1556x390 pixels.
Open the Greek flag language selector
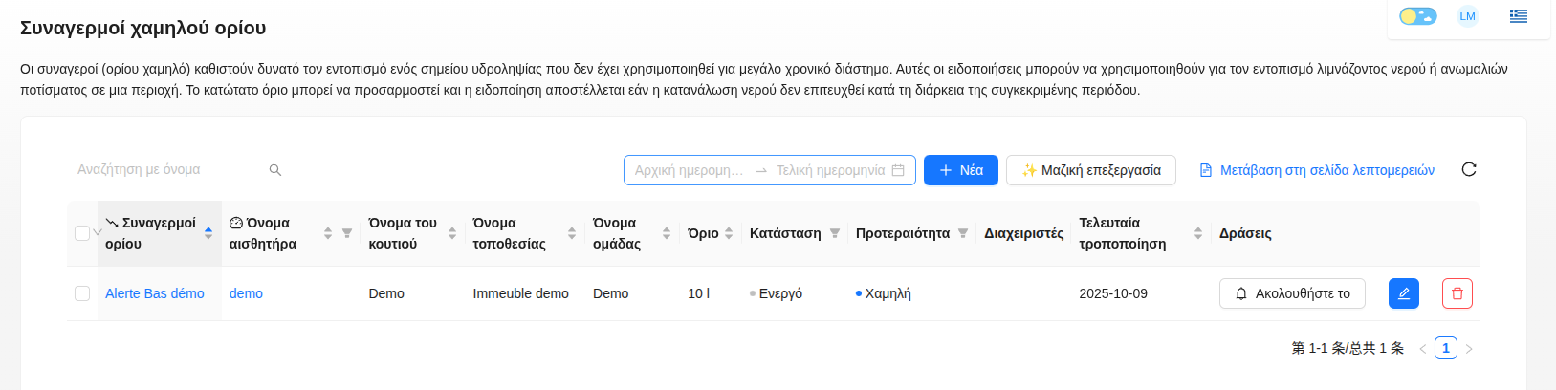(x=1519, y=16)
